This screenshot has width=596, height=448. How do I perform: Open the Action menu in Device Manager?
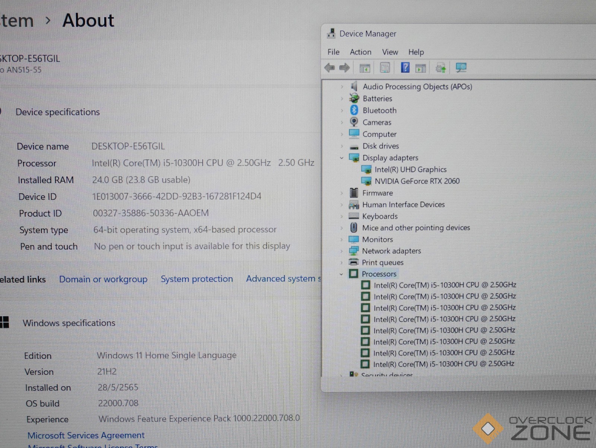pyautogui.click(x=361, y=52)
